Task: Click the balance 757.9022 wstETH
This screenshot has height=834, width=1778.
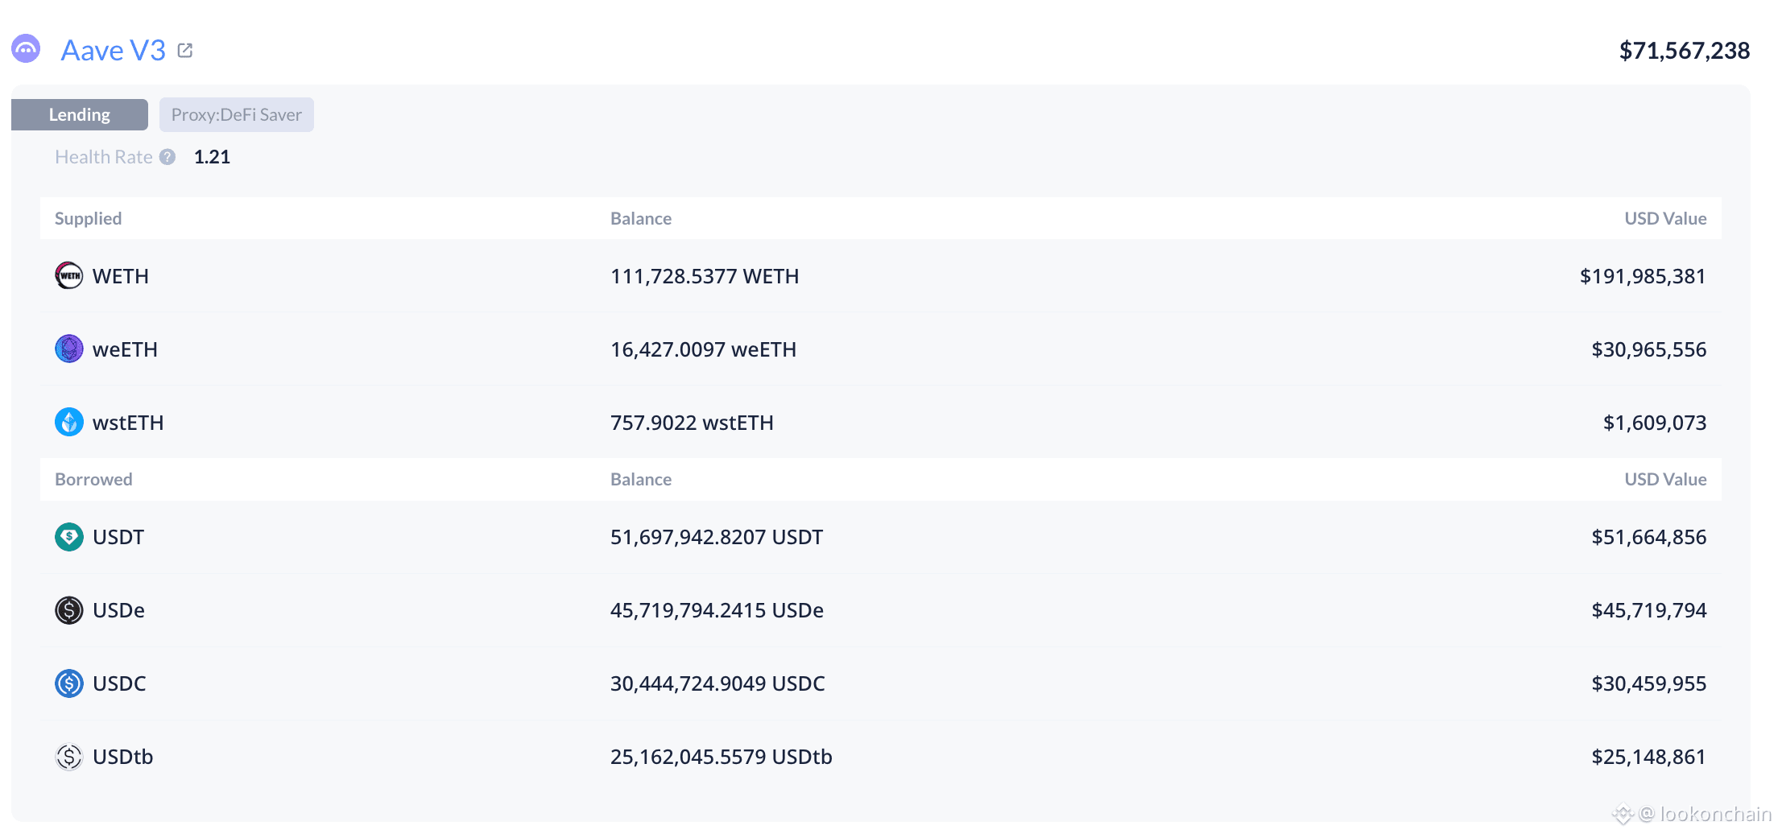Action: tap(692, 423)
